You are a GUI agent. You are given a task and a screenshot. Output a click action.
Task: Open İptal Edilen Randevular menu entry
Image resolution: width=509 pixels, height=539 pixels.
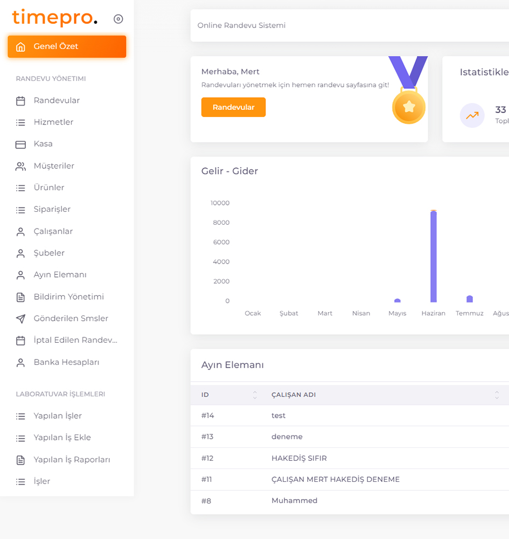(x=75, y=340)
